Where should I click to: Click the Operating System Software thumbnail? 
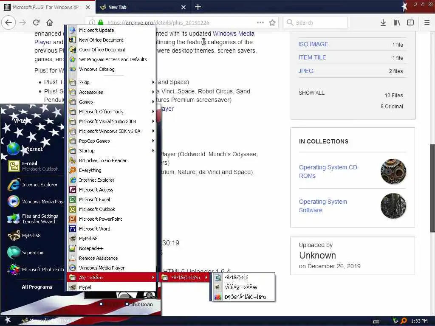click(393, 206)
